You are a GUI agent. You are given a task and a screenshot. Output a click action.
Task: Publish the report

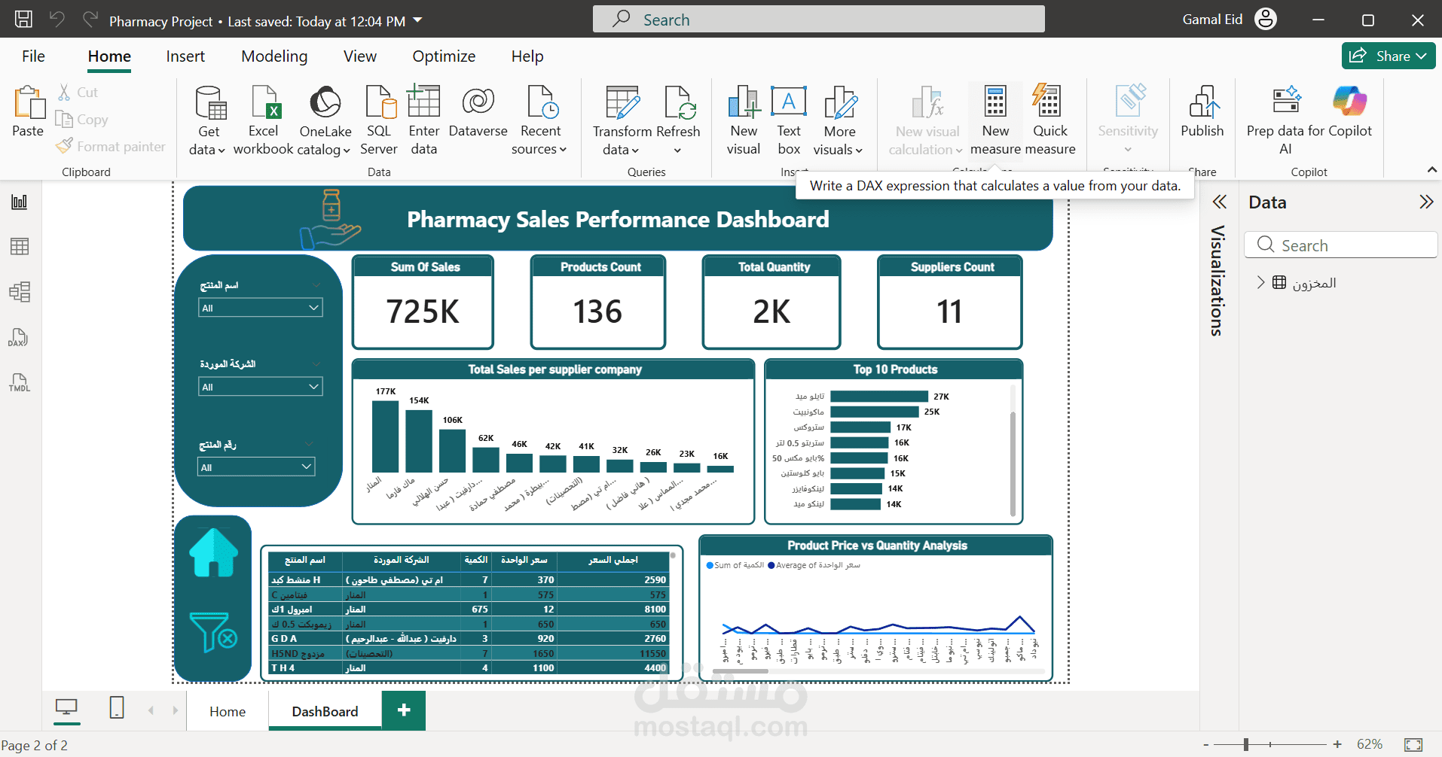1202,111
